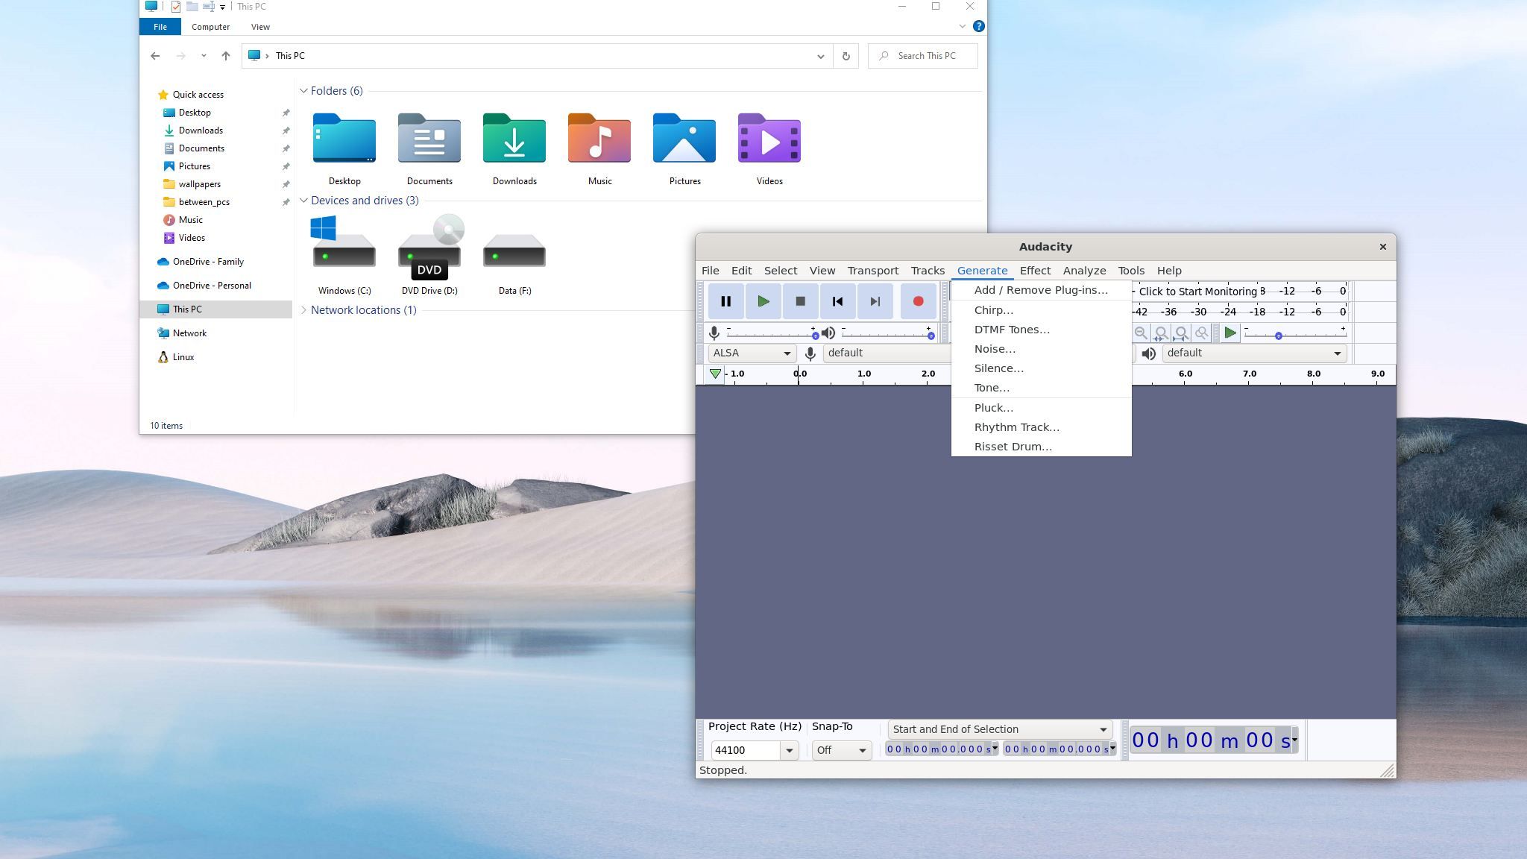Choose Risset Drum... from the Generate menu
Viewport: 1527px width, 859px height.
[x=1042, y=447]
